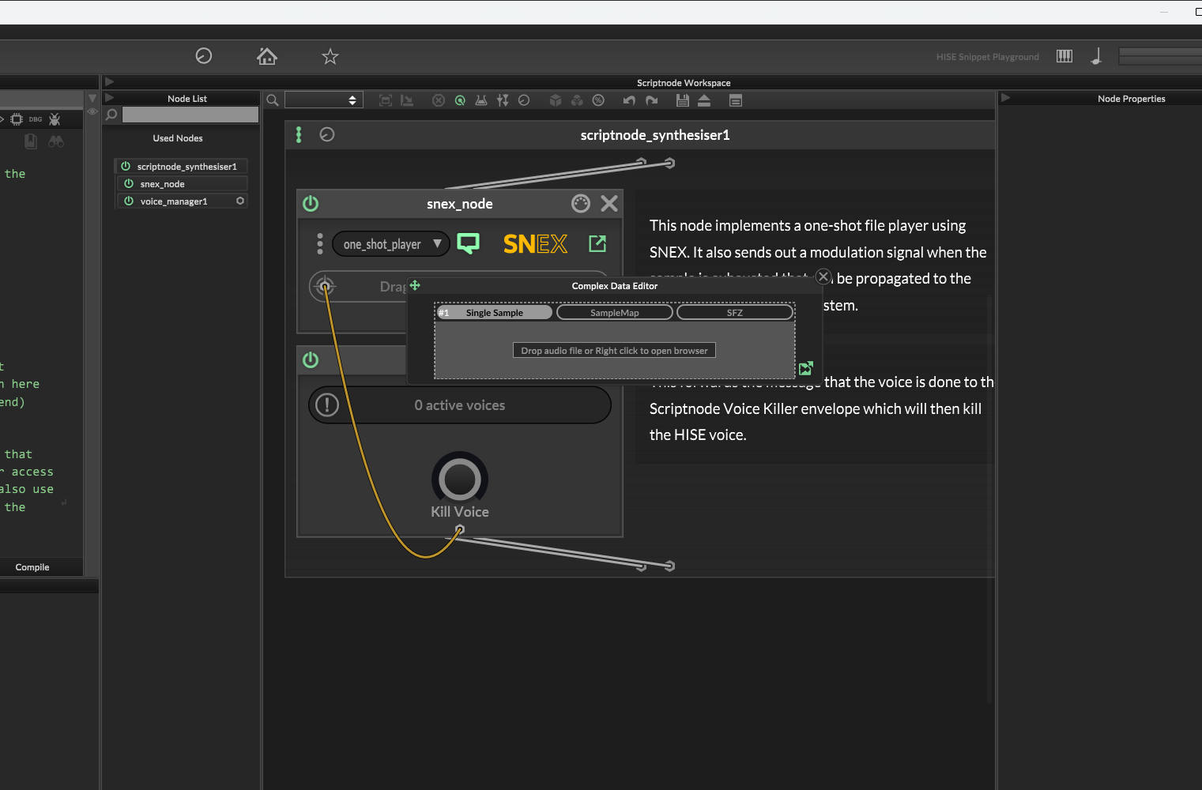
Task: Click the gauge icon in workspace toolbar
Action: coord(524,100)
